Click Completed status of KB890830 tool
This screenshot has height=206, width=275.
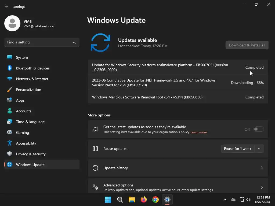pyautogui.click(x=254, y=97)
